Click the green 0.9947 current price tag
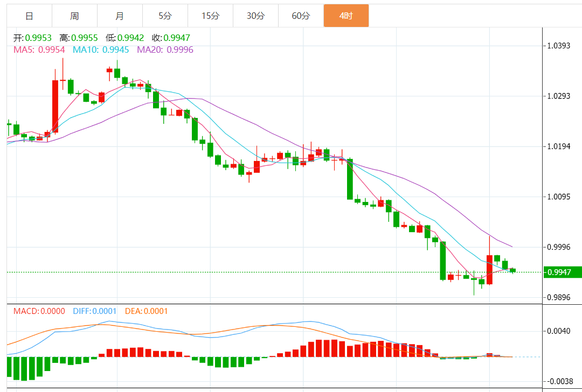 pyautogui.click(x=562, y=272)
